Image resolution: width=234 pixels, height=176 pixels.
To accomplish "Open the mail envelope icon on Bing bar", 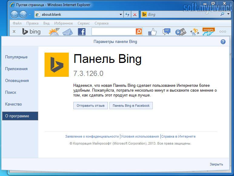I will click(68, 32).
